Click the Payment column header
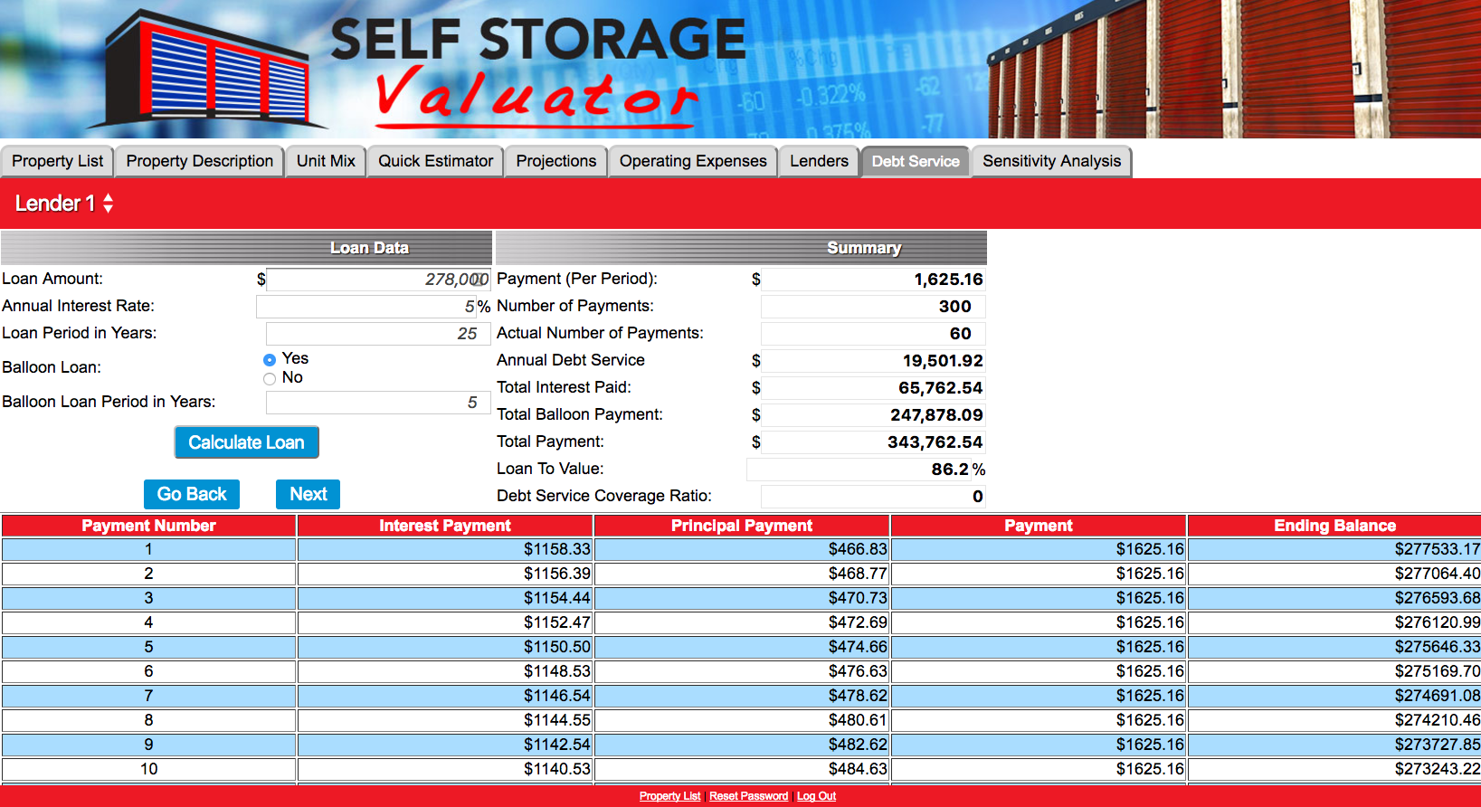The image size is (1481, 807). pyautogui.click(x=1039, y=526)
